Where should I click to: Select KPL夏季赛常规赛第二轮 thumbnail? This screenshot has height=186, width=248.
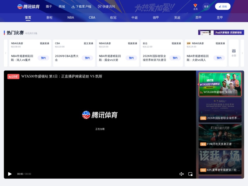tap(220, 162)
